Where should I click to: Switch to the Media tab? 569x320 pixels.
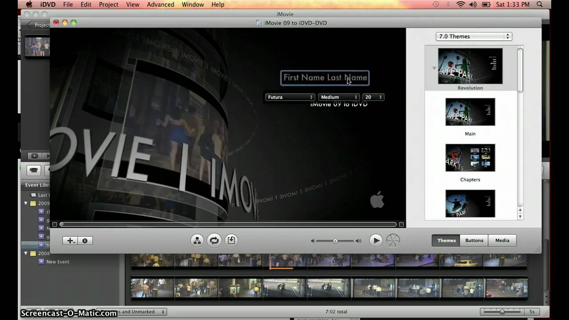tap(502, 240)
